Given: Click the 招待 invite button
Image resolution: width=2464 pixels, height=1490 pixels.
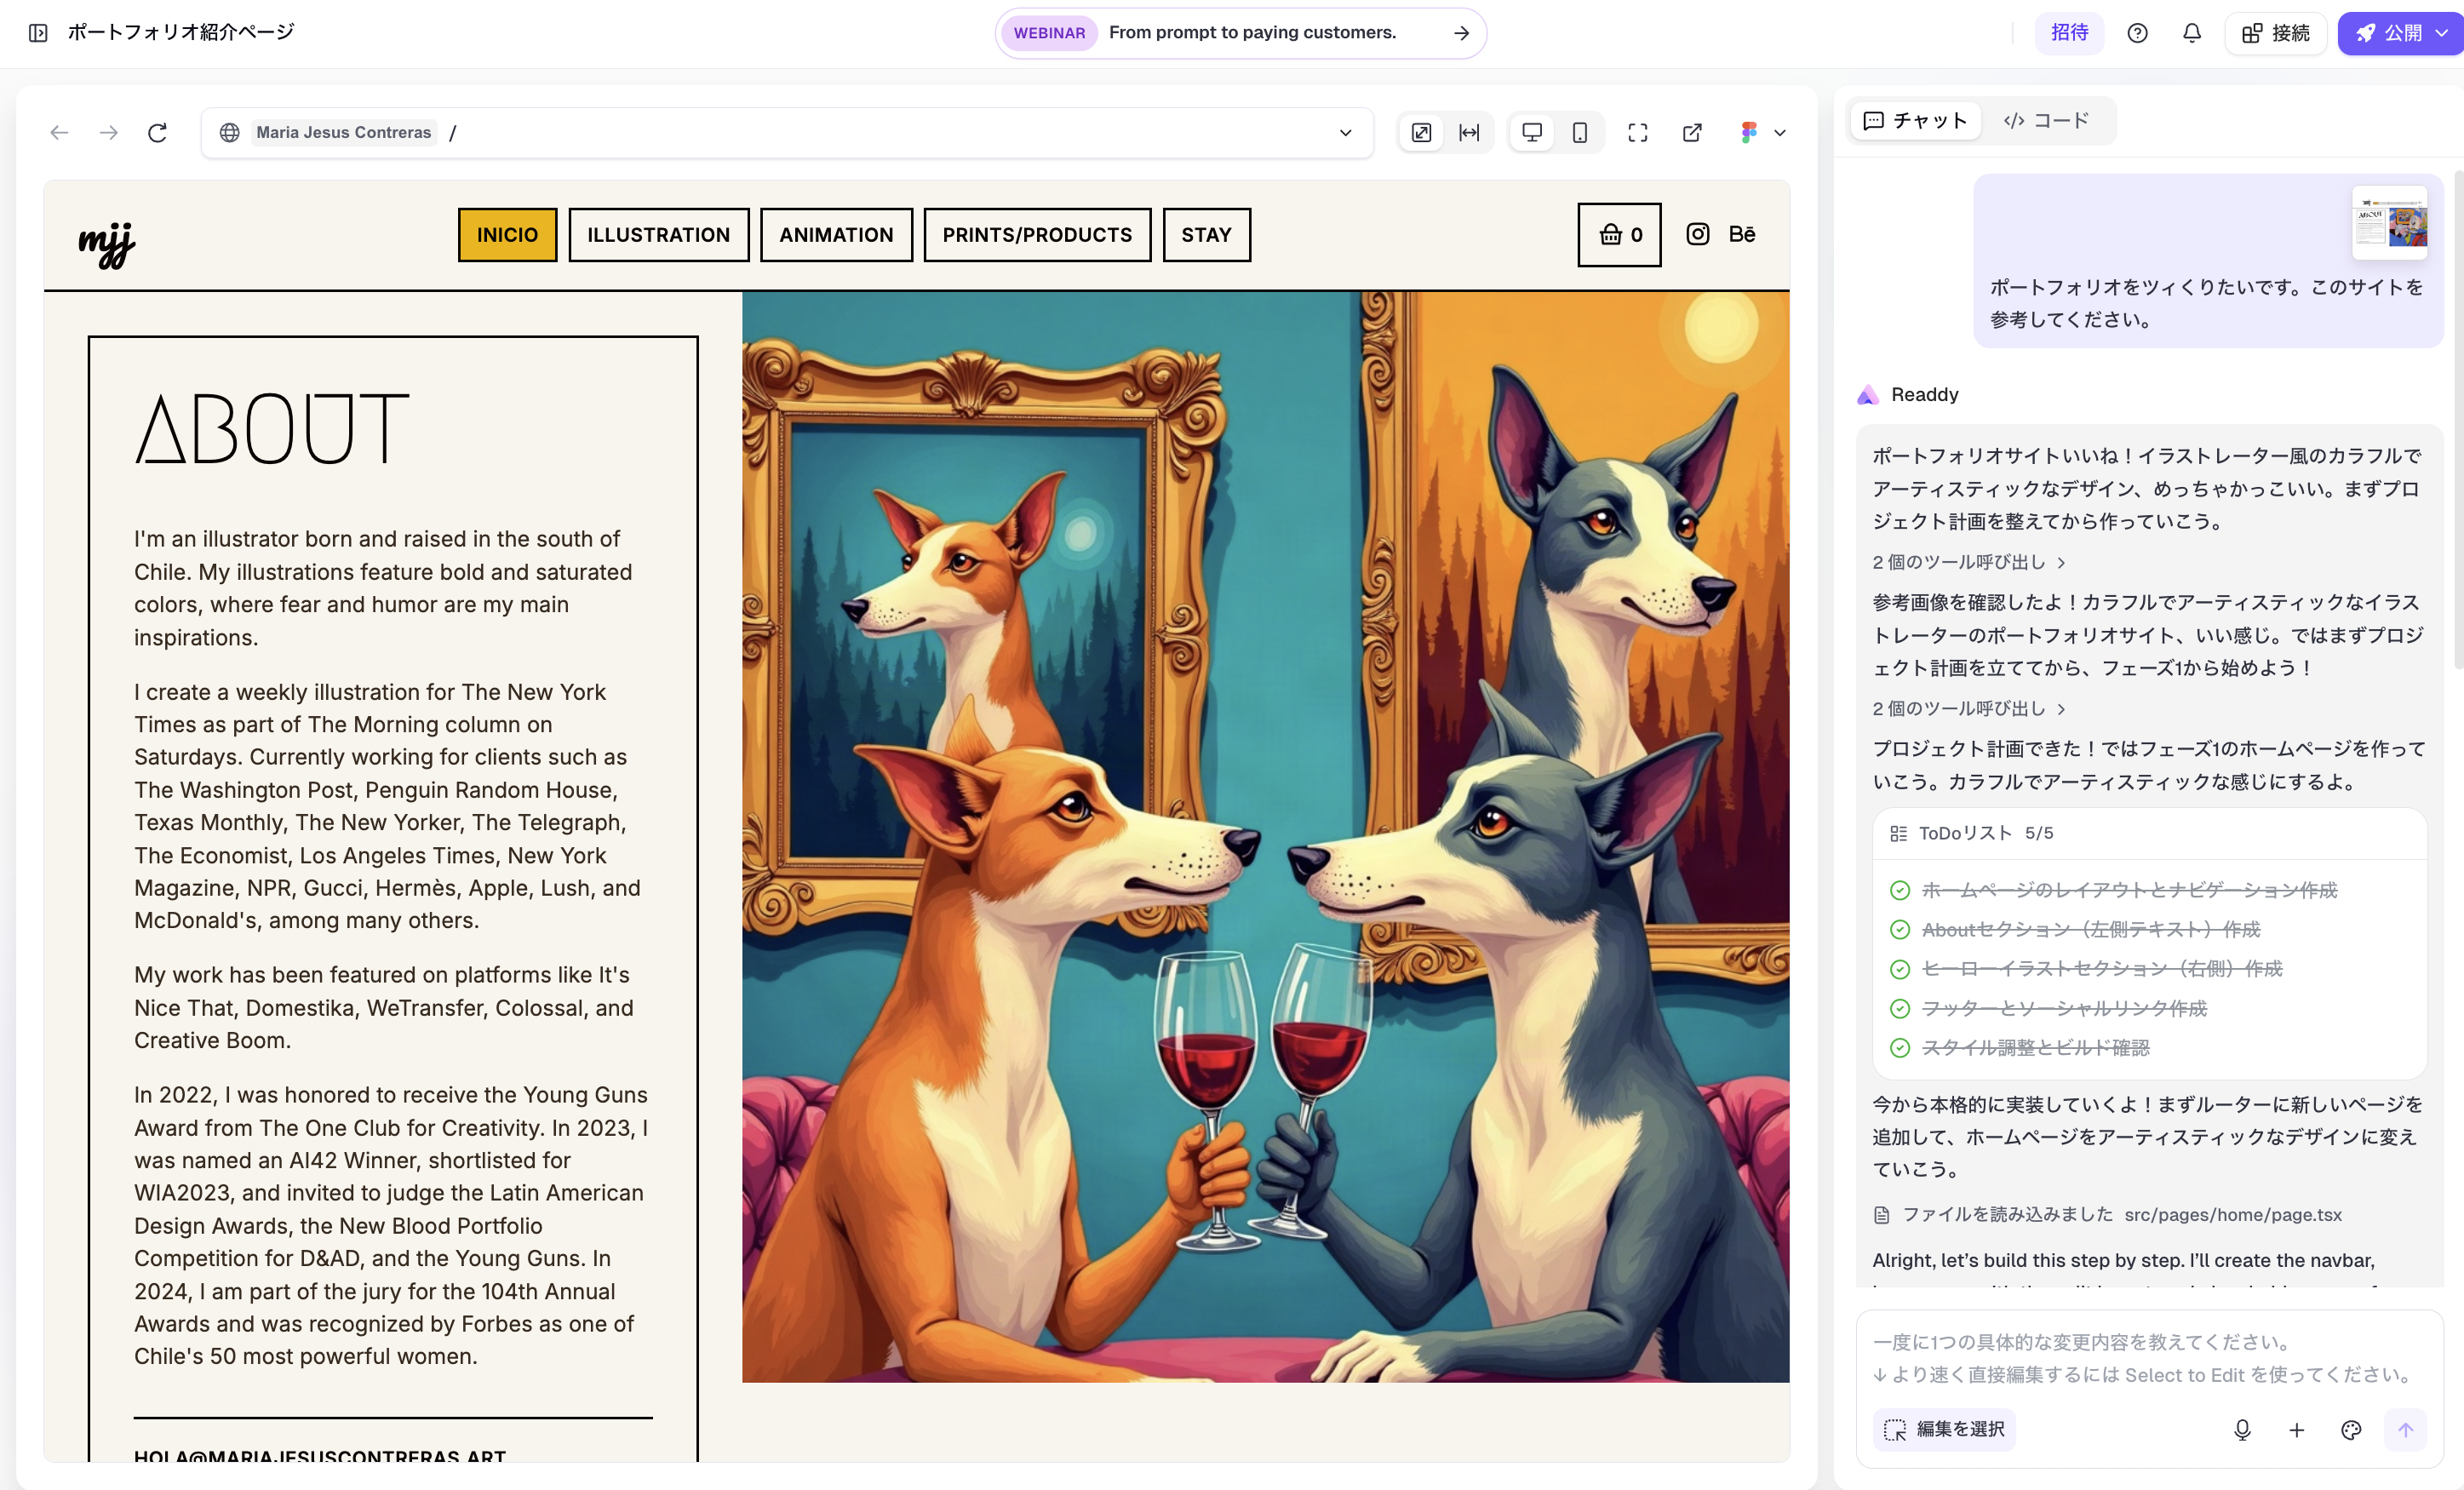Looking at the screenshot, I should pos(2069,33).
